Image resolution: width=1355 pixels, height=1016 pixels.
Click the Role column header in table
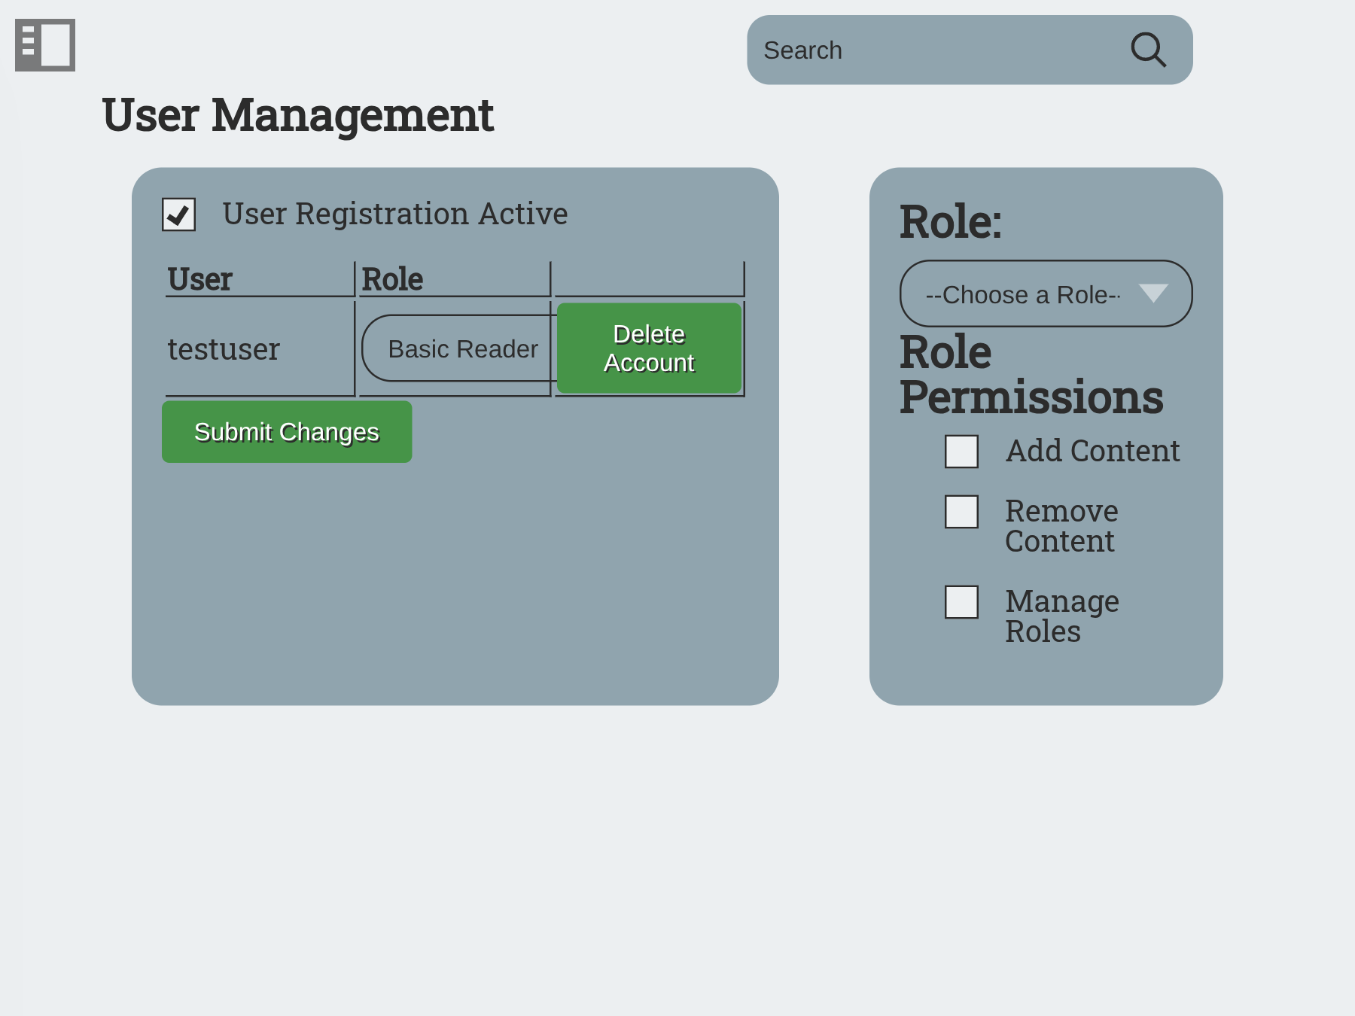[392, 279]
